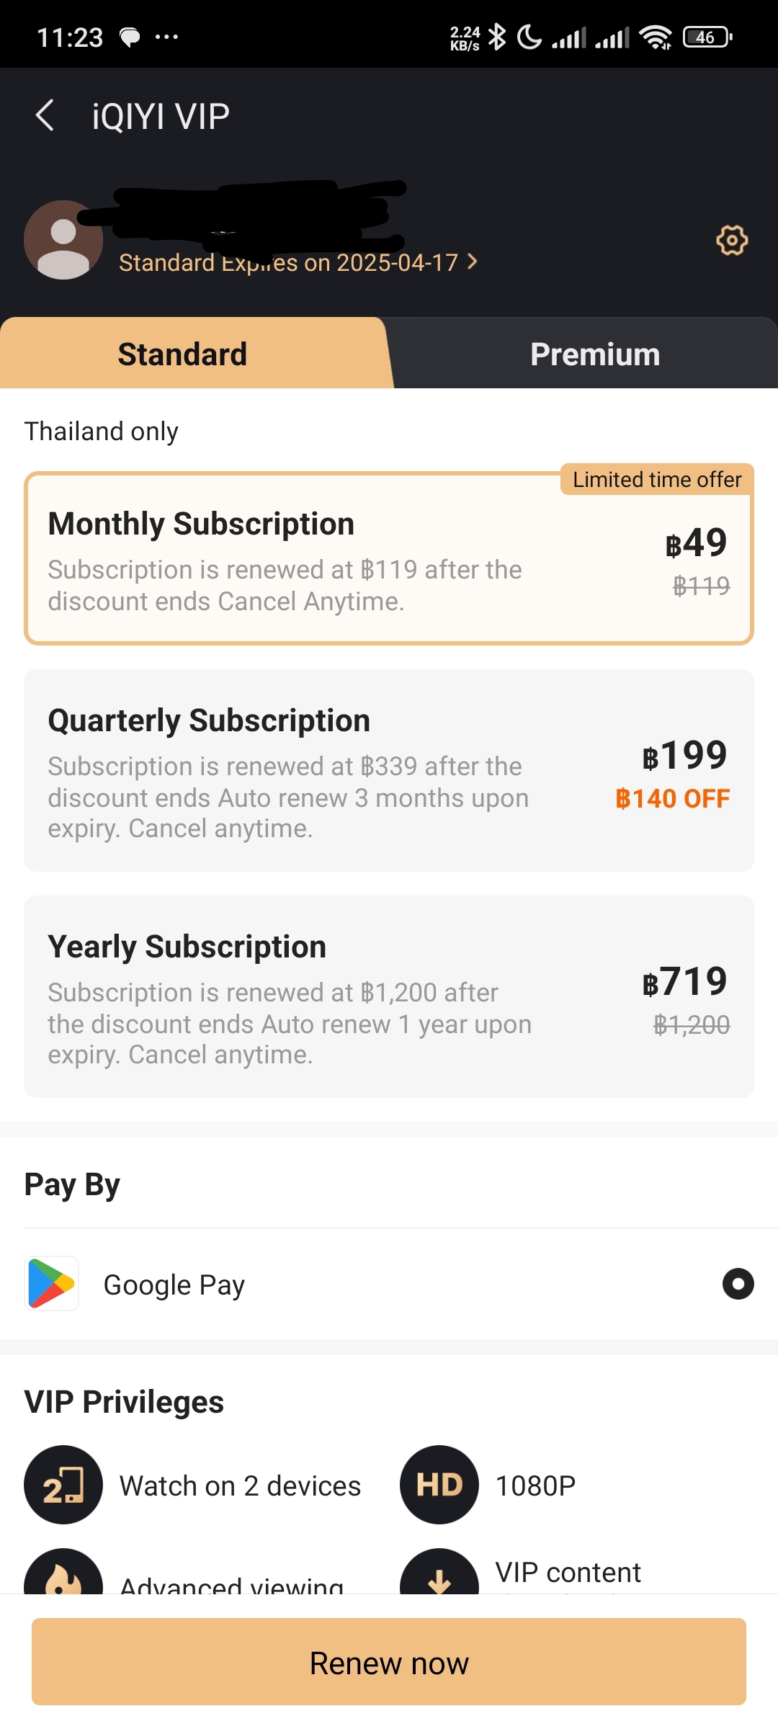Tap the Renew now button
This screenshot has width=778, height=1729.
[x=389, y=1662]
